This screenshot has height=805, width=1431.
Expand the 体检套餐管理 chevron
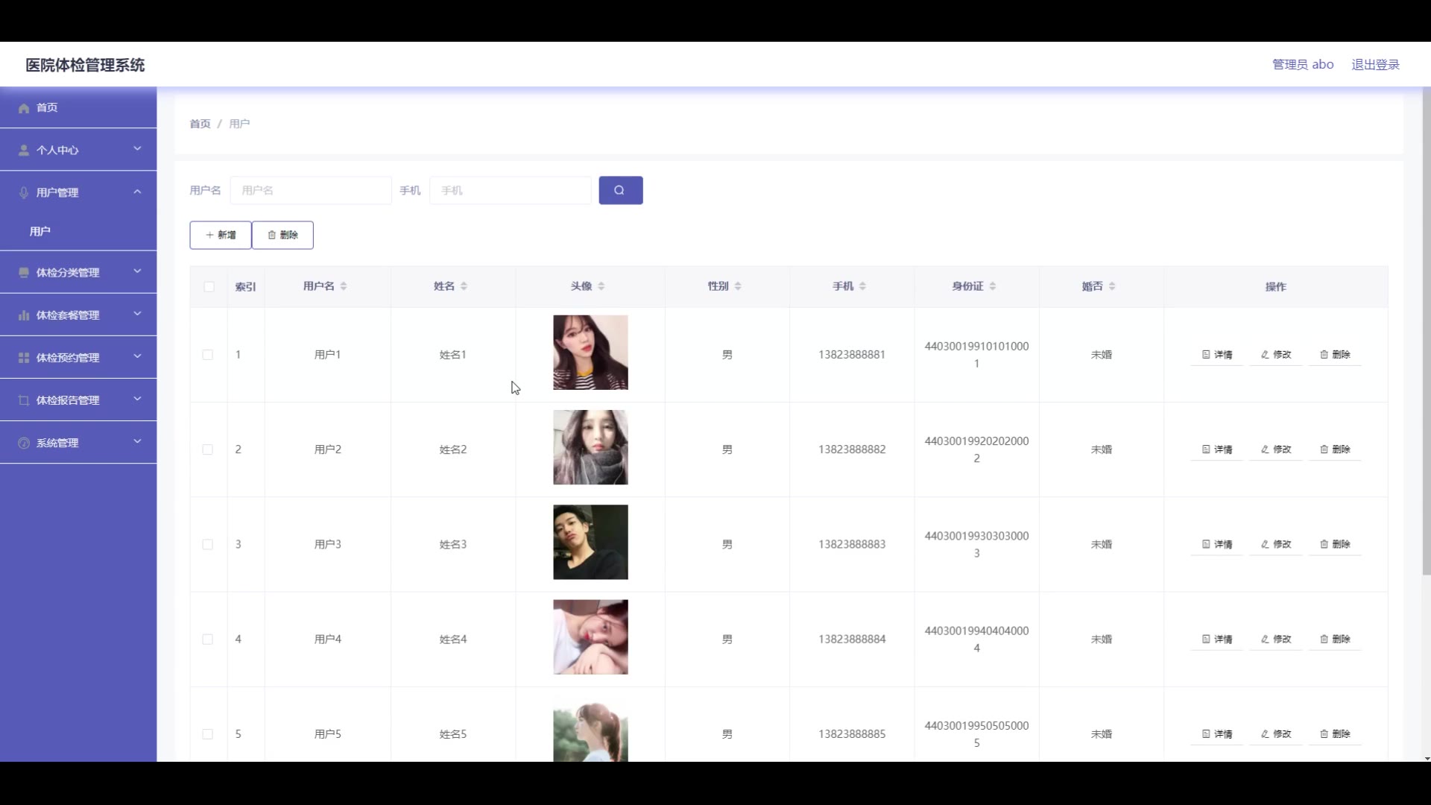pyautogui.click(x=137, y=314)
